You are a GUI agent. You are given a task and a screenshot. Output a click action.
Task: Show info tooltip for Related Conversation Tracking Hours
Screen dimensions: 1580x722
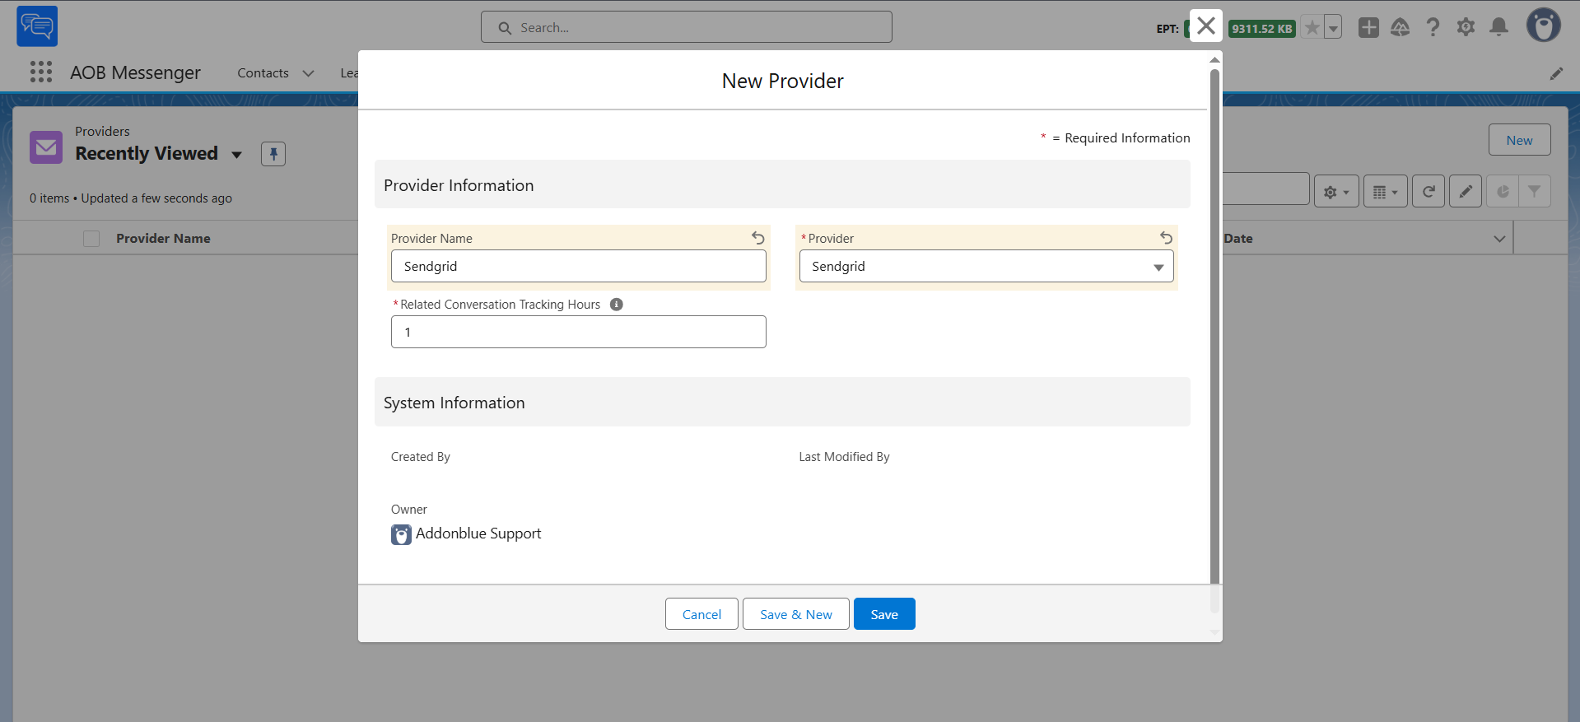(617, 305)
